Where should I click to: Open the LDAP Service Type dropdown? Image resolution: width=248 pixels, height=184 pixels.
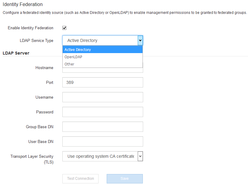tap(102, 40)
